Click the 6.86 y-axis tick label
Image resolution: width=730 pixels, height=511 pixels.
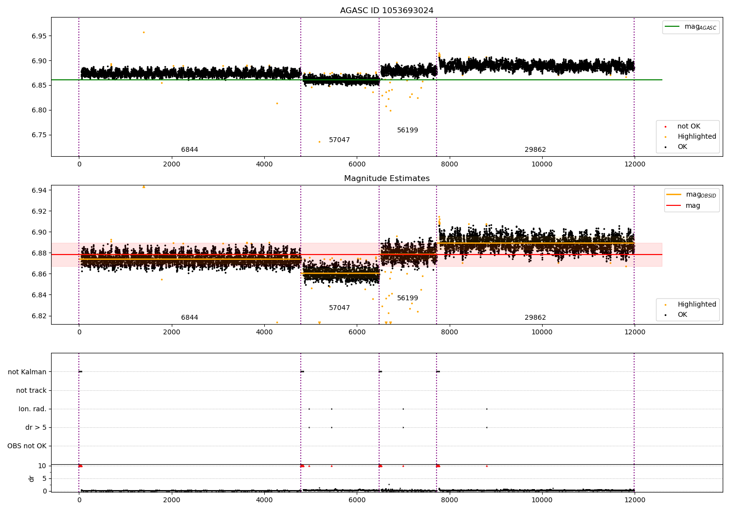[39, 274]
